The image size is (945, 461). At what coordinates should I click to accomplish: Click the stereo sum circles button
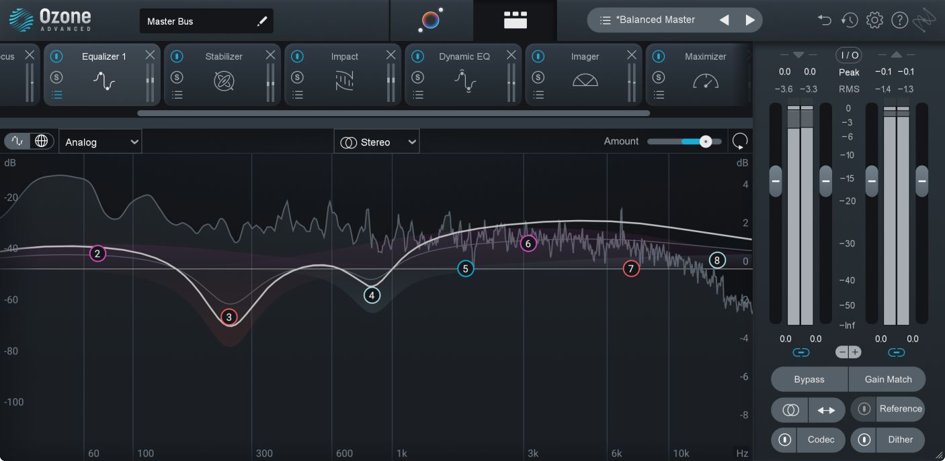coord(790,410)
